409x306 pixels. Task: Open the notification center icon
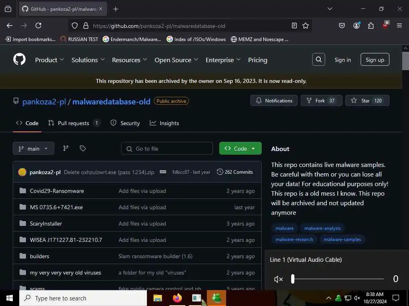(396, 298)
